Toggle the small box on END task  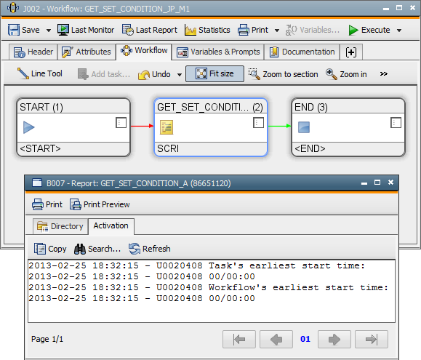click(396, 123)
